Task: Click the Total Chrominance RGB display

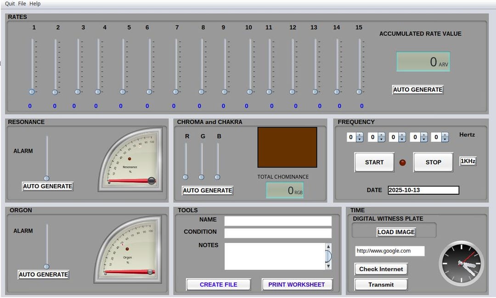Action: coord(285,190)
